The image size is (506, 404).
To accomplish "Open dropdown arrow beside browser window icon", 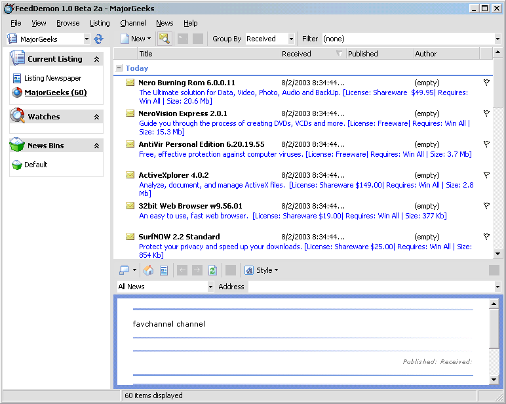I will [134, 270].
